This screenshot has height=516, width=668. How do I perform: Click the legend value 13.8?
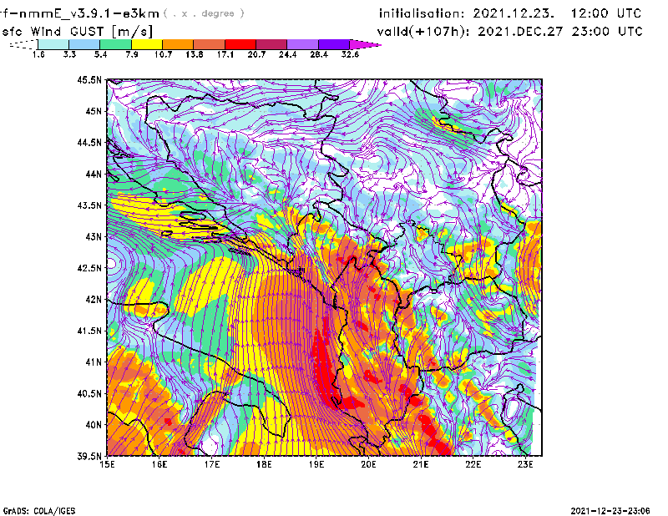pos(194,54)
